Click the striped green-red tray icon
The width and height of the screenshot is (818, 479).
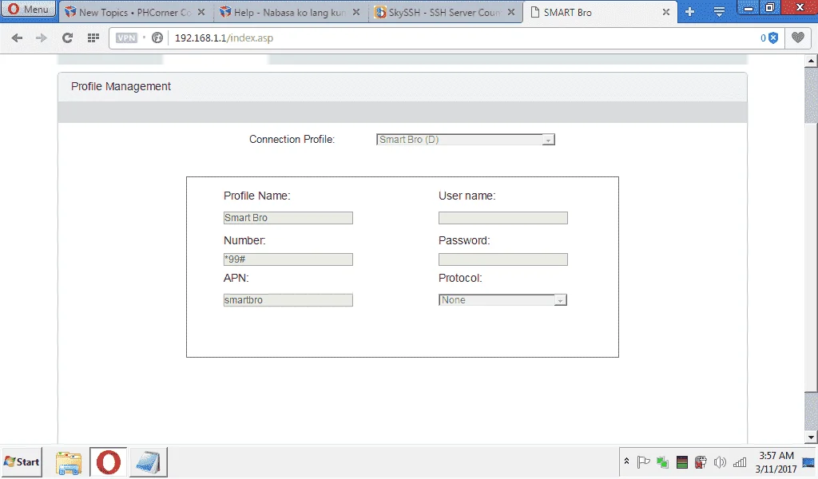point(682,461)
